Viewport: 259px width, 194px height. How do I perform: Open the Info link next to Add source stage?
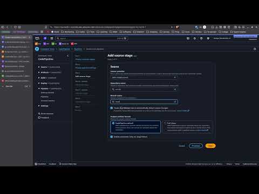tap(135, 56)
